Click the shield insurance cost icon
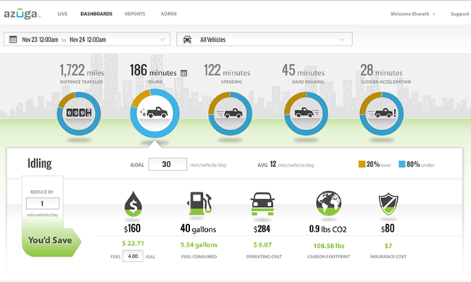The width and height of the screenshot is (471, 282). click(388, 204)
